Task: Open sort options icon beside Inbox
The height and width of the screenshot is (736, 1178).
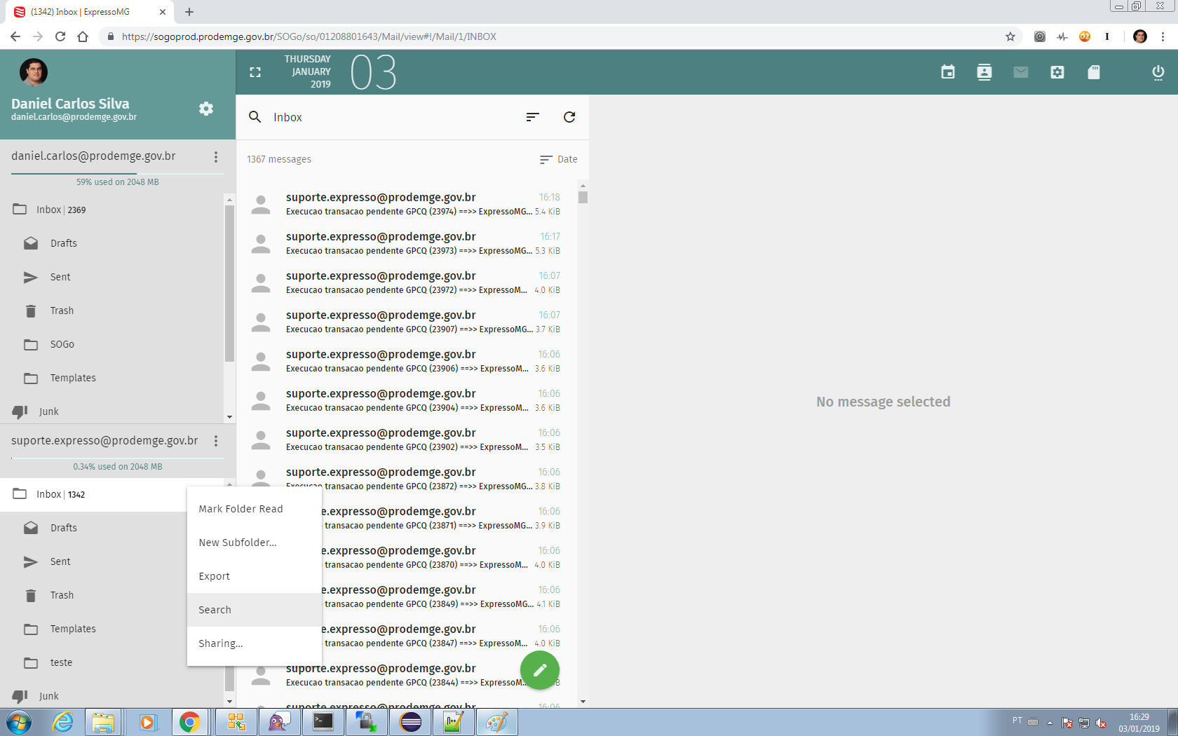Action: tap(533, 117)
